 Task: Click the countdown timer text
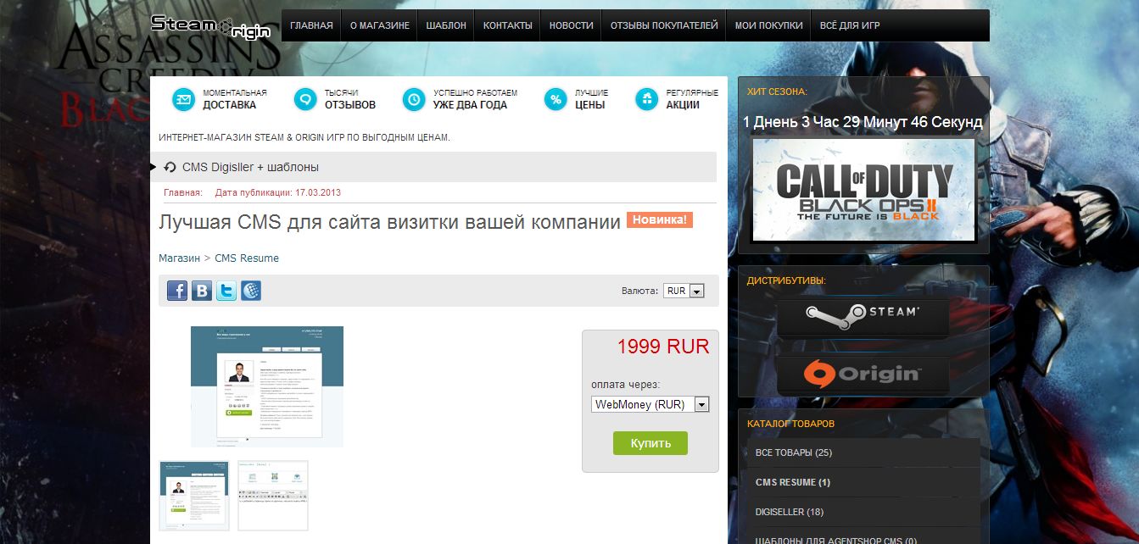click(863, 122)
